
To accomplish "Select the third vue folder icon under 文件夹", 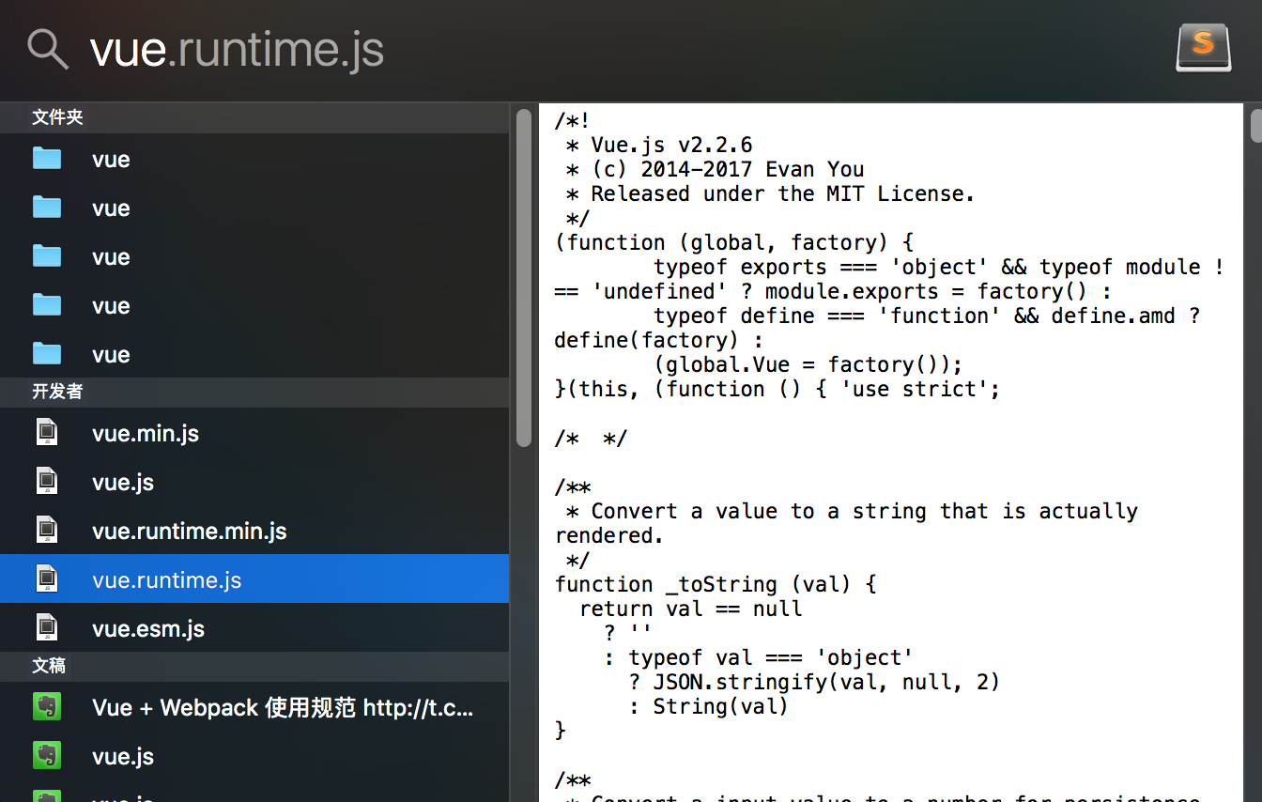I will 47,255.
